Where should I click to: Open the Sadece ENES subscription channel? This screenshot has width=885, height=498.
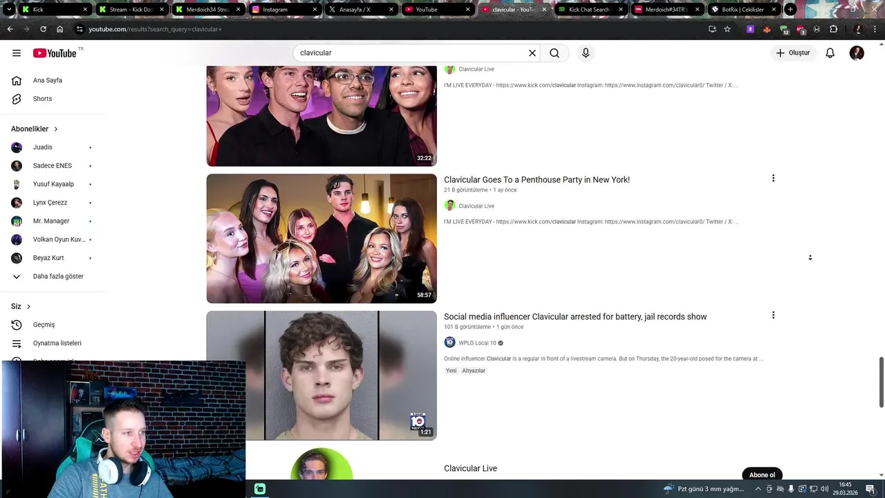tap(53, 166)
